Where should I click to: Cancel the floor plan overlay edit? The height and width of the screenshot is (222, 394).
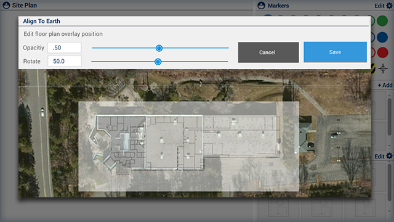(x=268, y=52)
